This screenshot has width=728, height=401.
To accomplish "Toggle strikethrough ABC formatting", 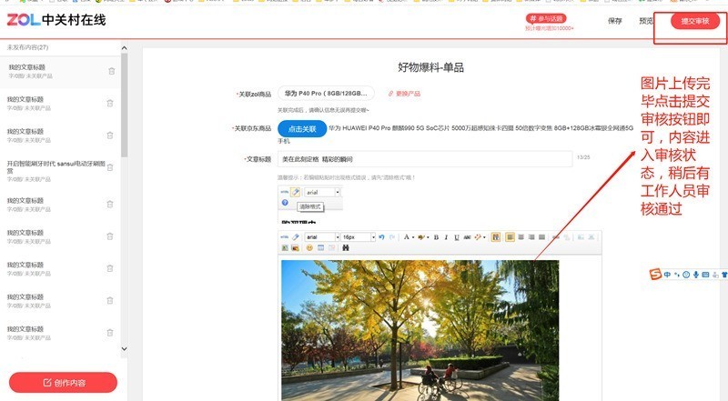I will point(467,237).
